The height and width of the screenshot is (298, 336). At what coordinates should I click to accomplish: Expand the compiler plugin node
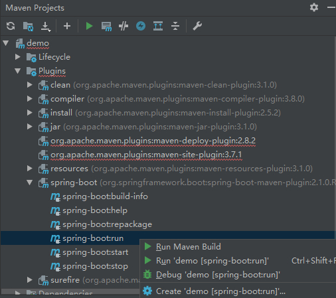click(x=30, y=99)
